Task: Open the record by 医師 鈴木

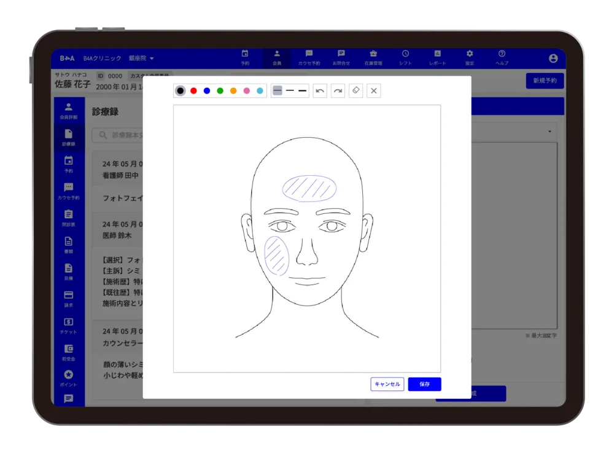Action: [x=118, y=230]
